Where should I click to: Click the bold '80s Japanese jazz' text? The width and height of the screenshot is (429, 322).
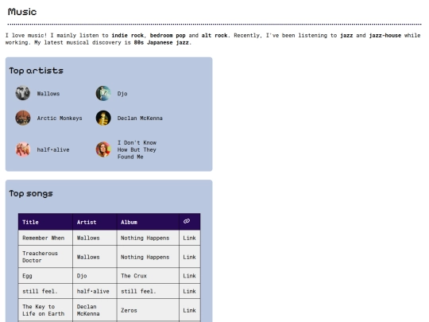[161, 42]
